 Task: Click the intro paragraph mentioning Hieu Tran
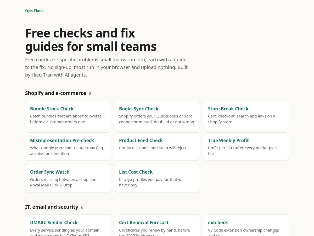(106, 67)
